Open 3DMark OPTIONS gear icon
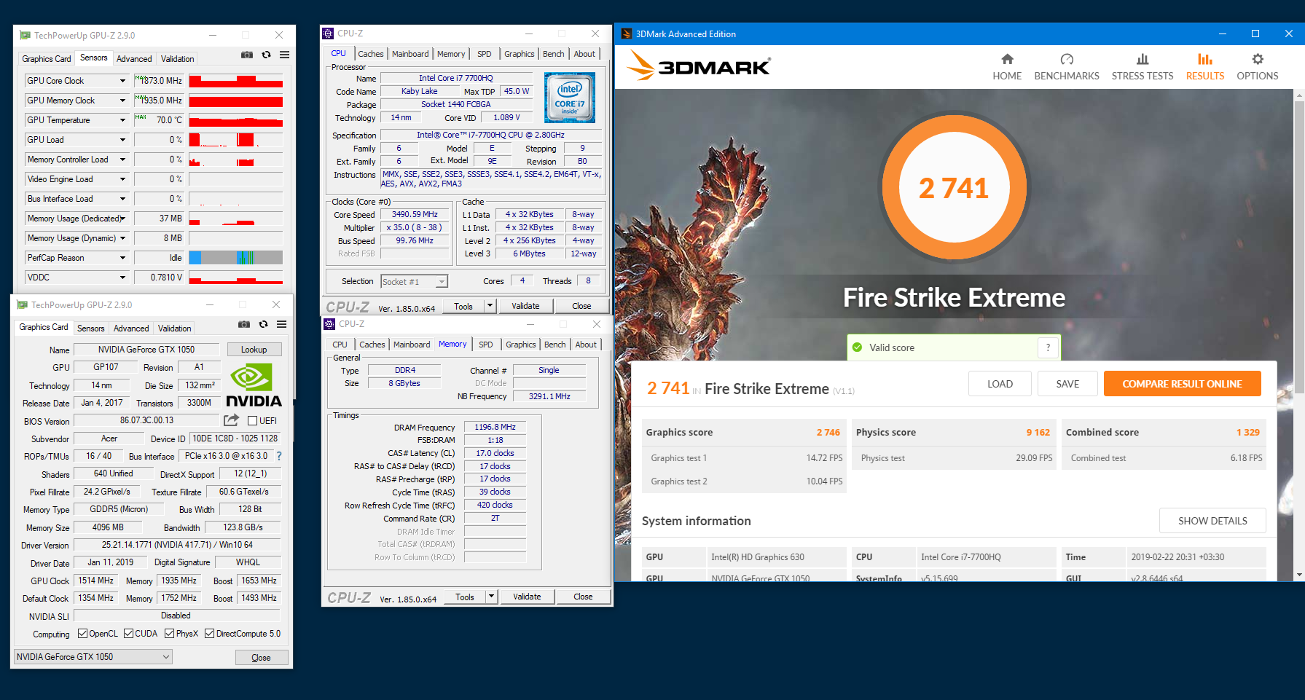Viewport: 1305px width, 700px height. point(1258,59)
